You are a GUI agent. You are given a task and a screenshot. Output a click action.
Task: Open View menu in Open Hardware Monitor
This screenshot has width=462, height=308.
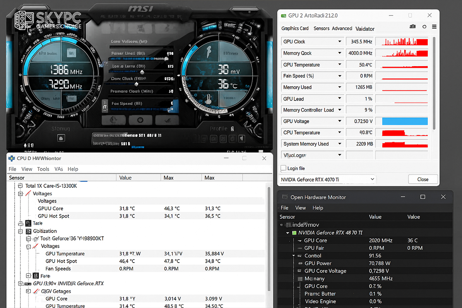click(300, 208)
